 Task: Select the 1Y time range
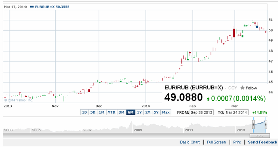[x=139, y=112]
